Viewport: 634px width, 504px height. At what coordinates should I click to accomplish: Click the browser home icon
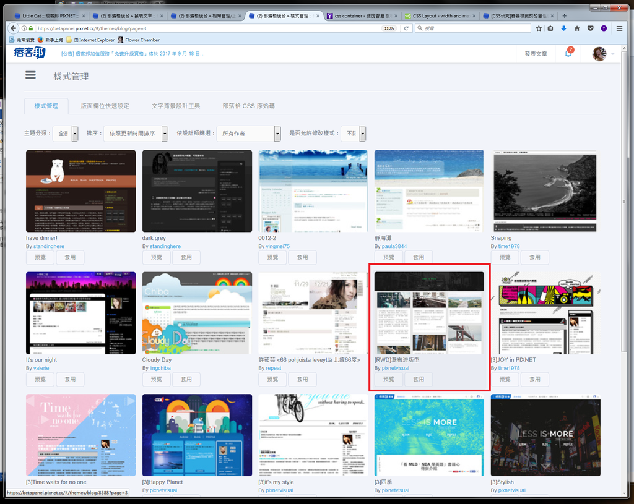coord(577,28)
